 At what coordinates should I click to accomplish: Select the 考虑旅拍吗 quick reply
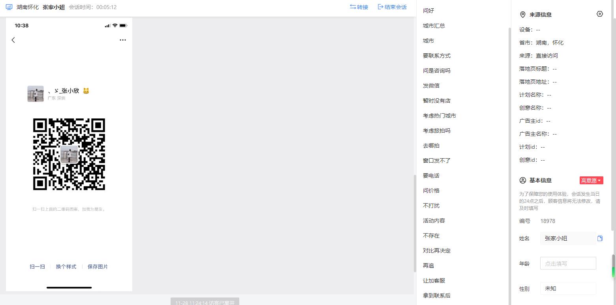point(437,131)
